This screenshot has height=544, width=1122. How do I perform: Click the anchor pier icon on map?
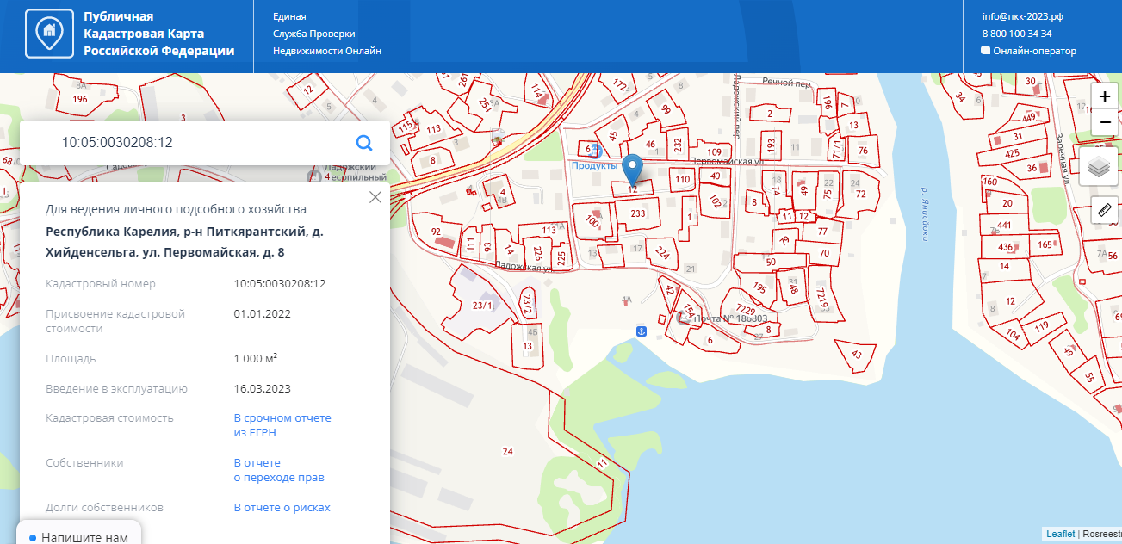tap(641, 331)
